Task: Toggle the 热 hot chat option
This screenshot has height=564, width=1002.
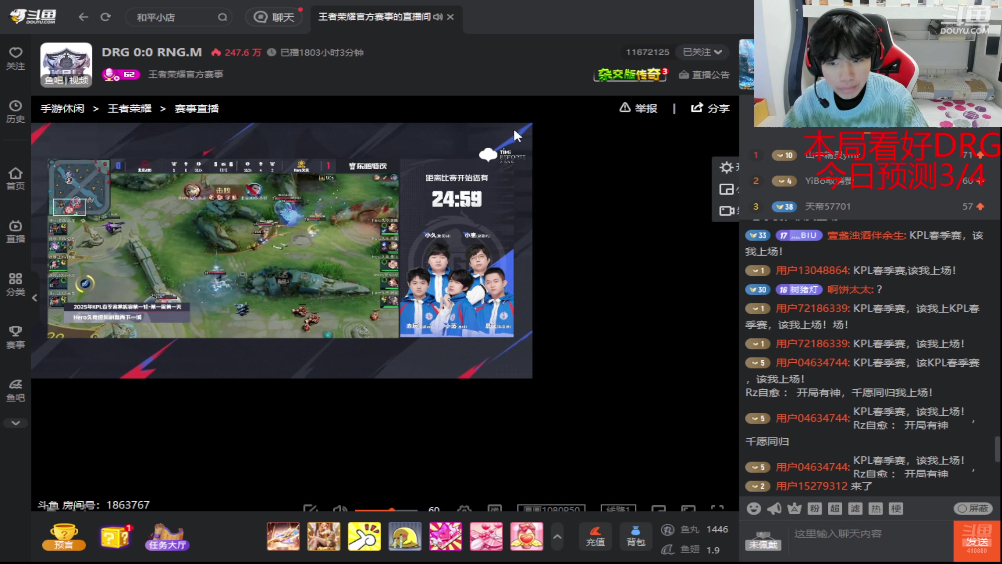Action: (x=876, y=508)
